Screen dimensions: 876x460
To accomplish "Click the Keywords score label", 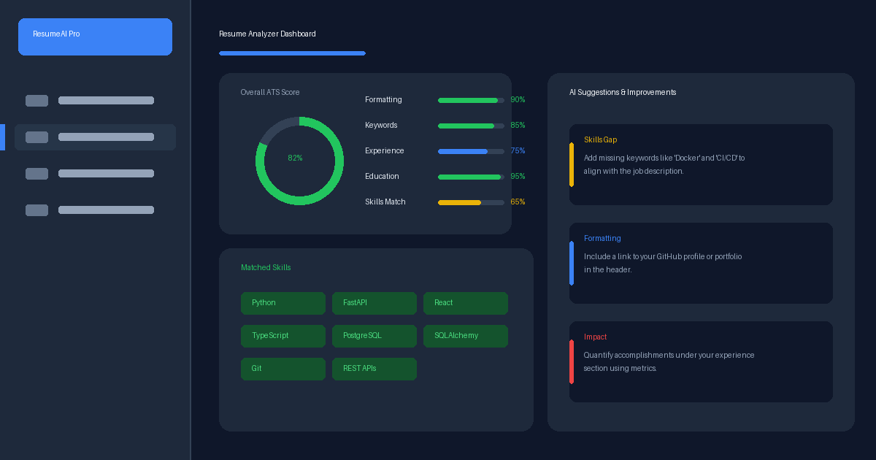I will pyautogui.click(x=381, y=126).
